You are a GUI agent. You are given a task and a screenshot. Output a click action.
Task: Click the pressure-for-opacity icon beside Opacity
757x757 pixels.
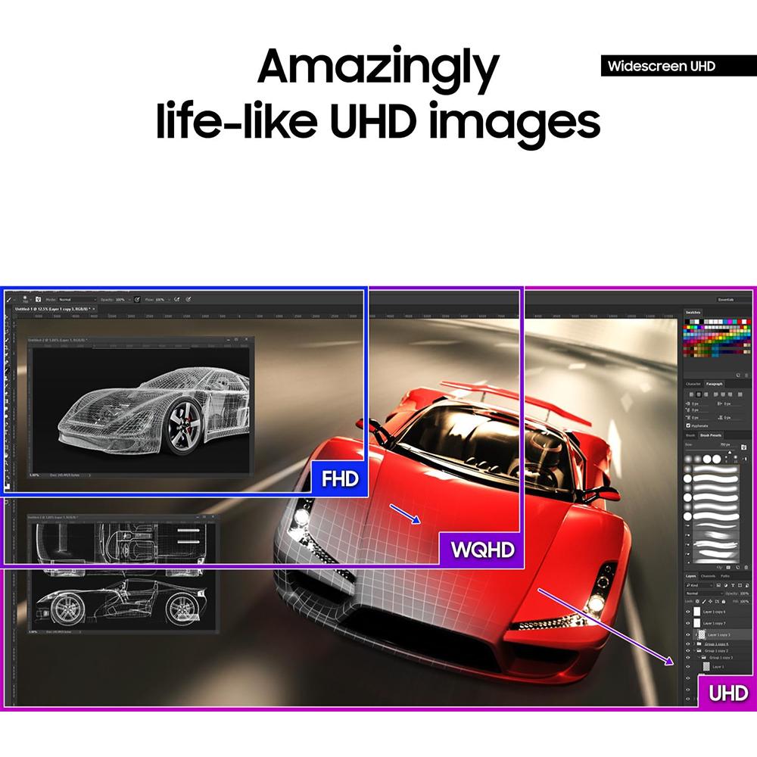pos(136,300)
